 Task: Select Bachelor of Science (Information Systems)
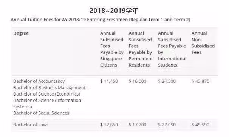(47, 104)
